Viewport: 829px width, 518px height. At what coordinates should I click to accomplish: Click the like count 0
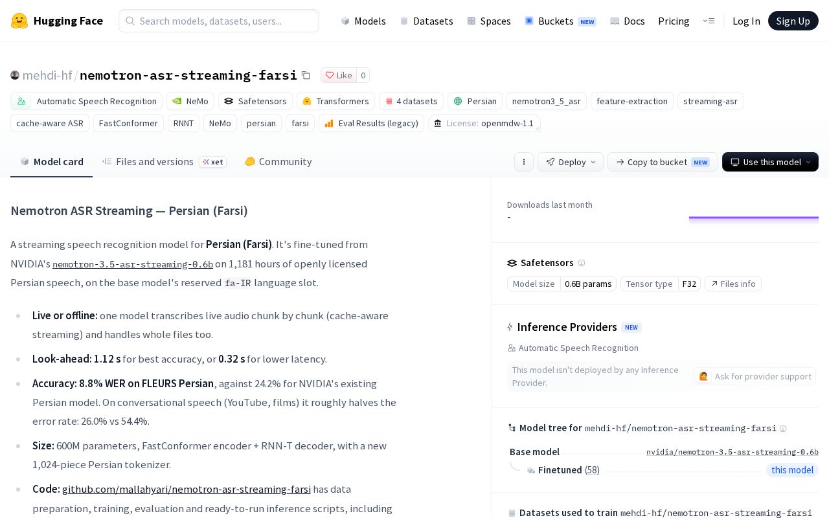(363, 75)
